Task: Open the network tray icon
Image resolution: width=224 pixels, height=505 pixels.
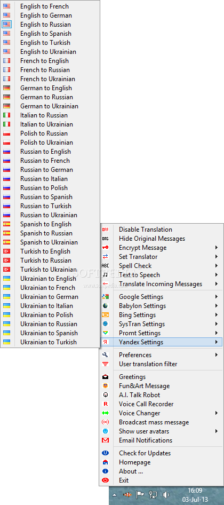Action: (153, 494)
